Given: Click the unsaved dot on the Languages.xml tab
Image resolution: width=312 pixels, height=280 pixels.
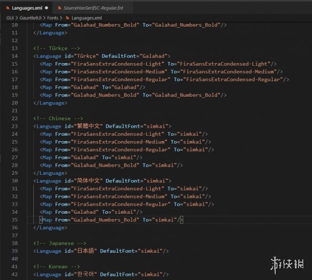Looking at the screenshot, I should 46,8.
